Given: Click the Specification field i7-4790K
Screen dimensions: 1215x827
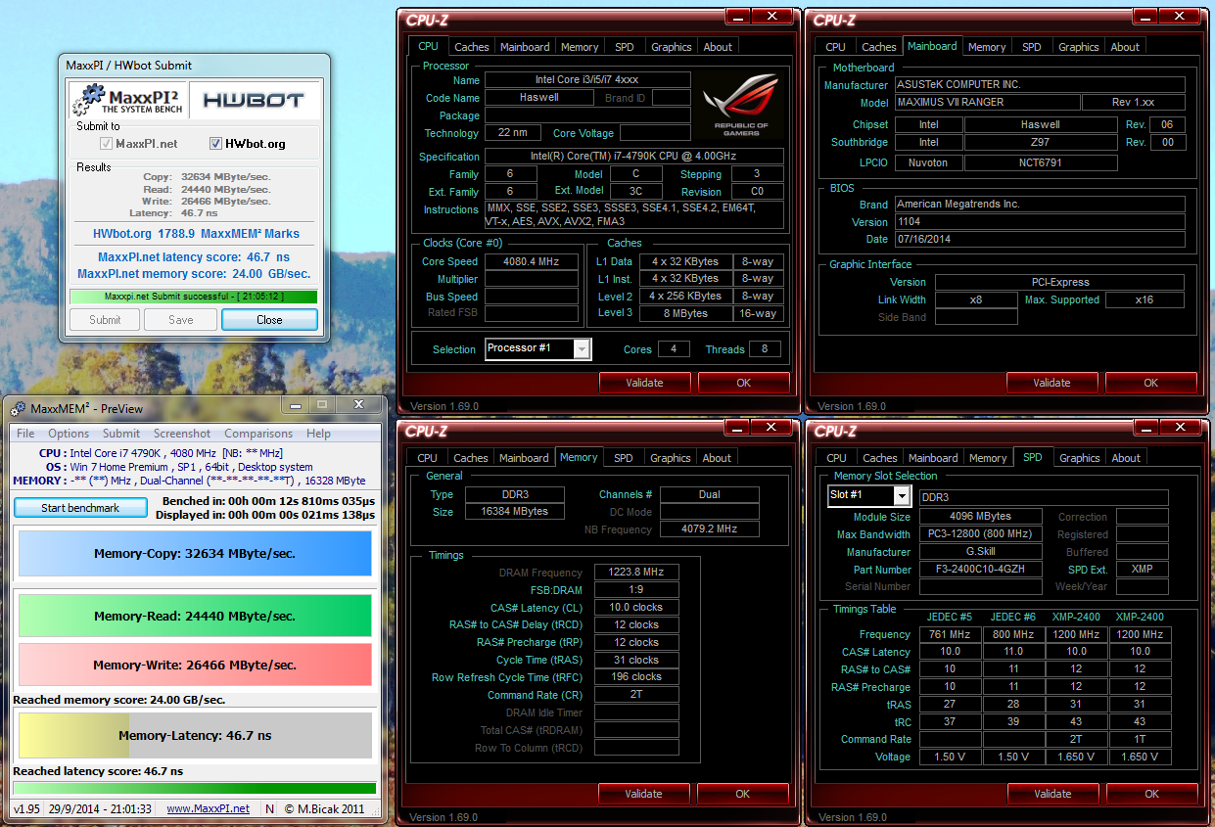Looking at the screenshot, I should [x=634, y=157].
